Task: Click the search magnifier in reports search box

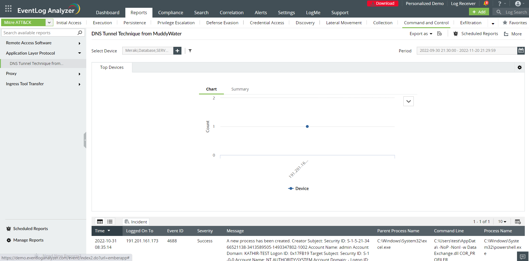Action: (x=80, y=33)
